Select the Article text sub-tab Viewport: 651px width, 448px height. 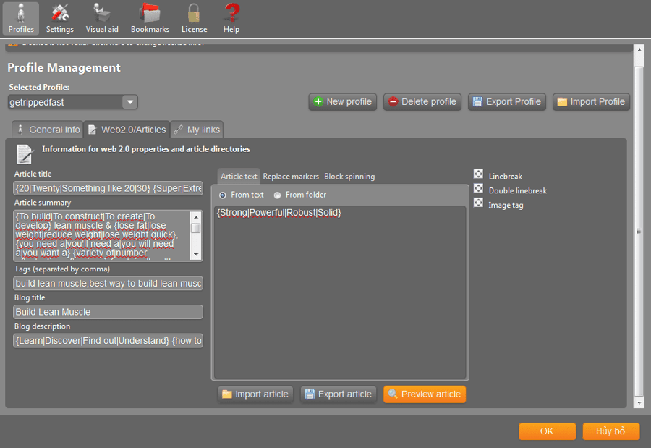click(x=239, y=176)
